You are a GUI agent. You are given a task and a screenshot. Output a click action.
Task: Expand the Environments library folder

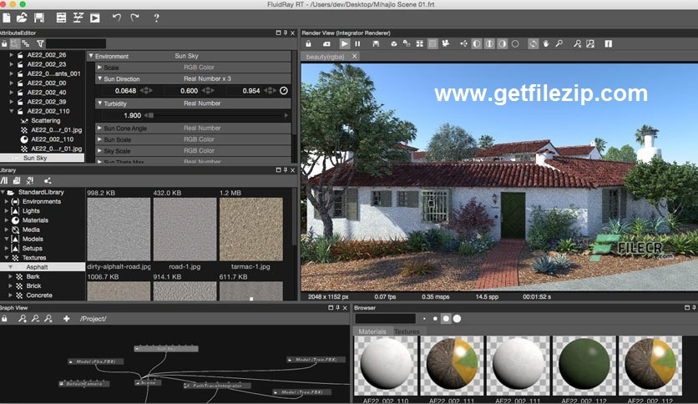pyautogui.click(x=7, y=201)
